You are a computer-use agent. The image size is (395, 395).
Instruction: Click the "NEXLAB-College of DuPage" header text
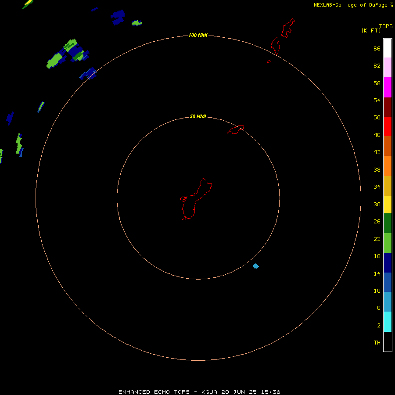350,5
